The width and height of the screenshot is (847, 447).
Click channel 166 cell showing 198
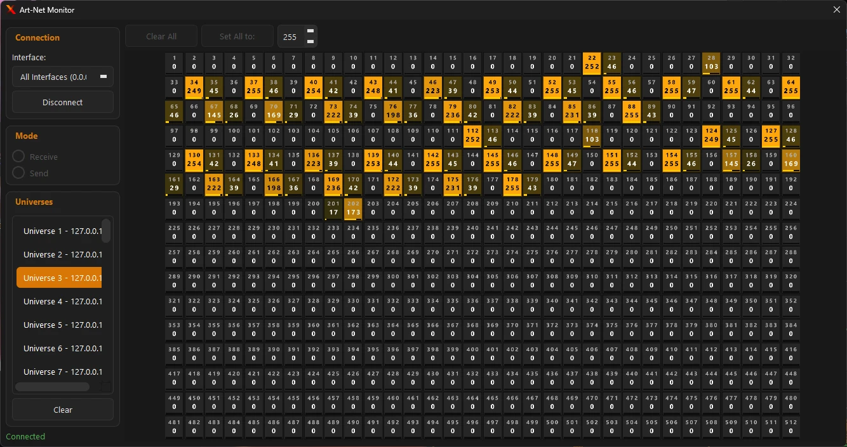click(274, 184)
